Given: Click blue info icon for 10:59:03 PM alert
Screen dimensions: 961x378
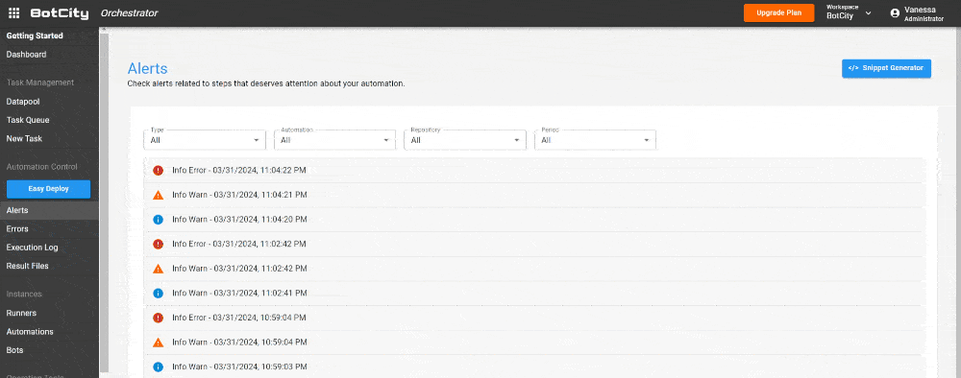Looking at the screenshot, I should point(158,367).
